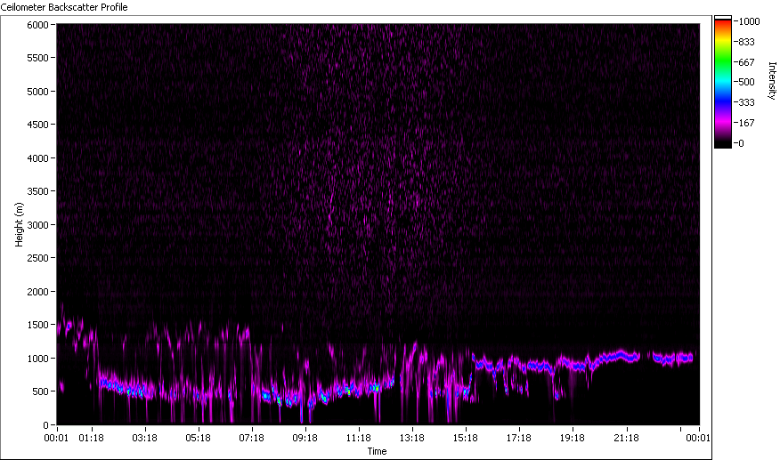This screenshot has height=460, width=780.
Task: Click the 01:18 time axis label
Action: pyautogui.click(x=91, y=438)
